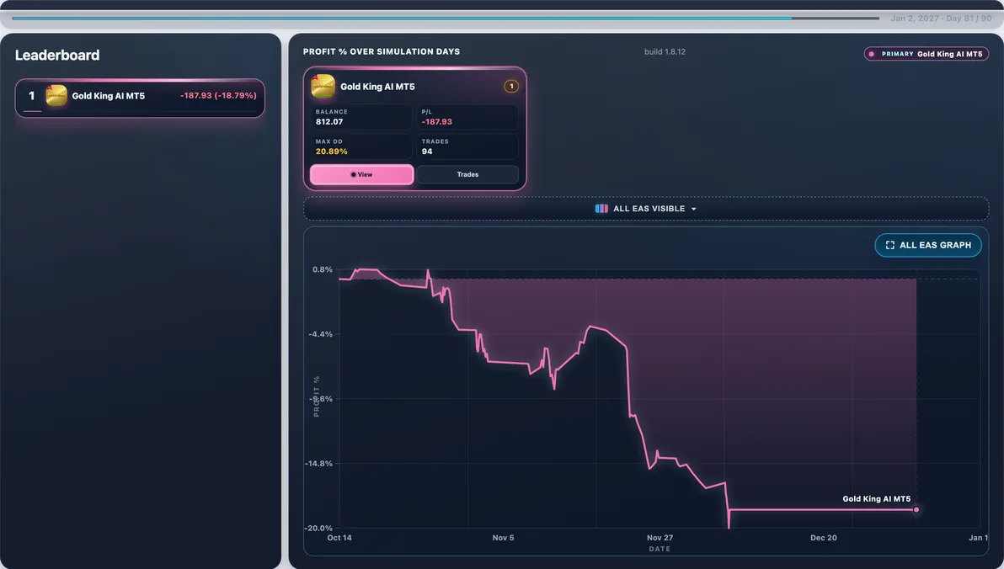Click the All EAs Graph button
This screenshot has height=569, width=1004.
tap(928, 245)
